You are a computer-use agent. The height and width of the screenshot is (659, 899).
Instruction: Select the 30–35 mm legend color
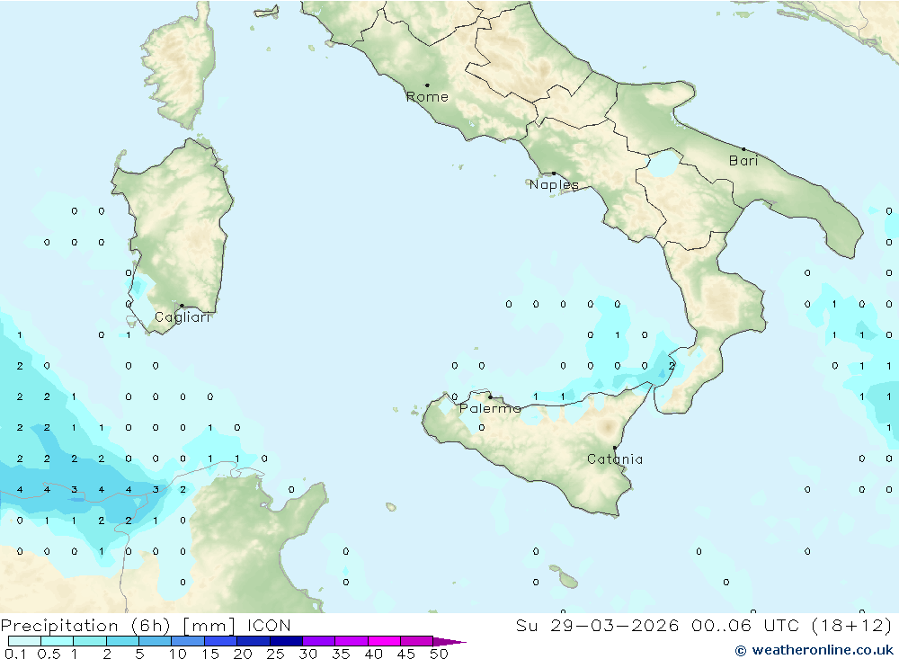[319, 641]
